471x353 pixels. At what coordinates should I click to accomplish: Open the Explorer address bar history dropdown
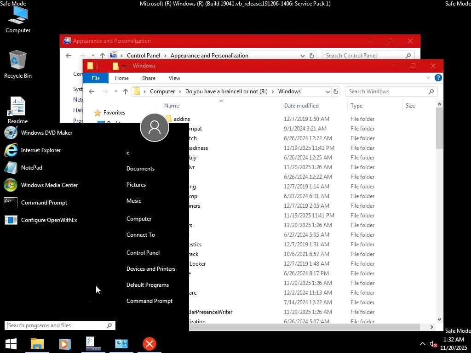pyautogui.click(x=327, y=91)
